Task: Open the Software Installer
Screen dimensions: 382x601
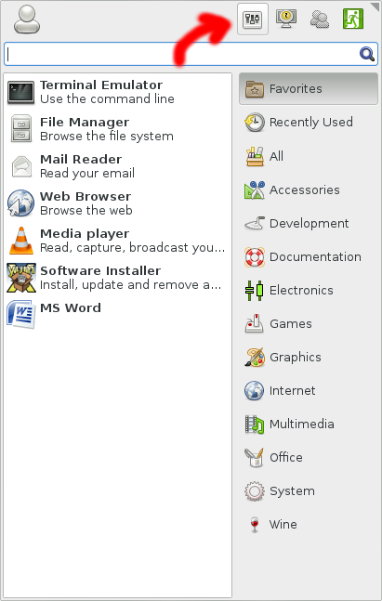Action: pos(117,278)
